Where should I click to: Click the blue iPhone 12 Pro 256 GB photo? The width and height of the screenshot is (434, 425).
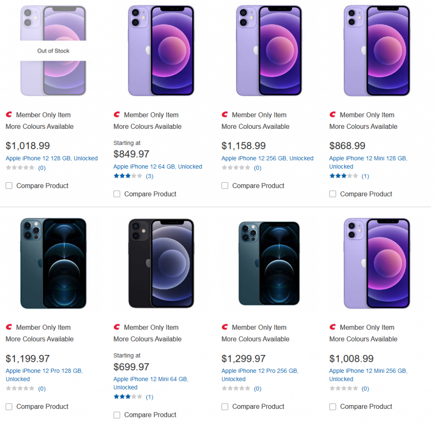tap(268, 263)
